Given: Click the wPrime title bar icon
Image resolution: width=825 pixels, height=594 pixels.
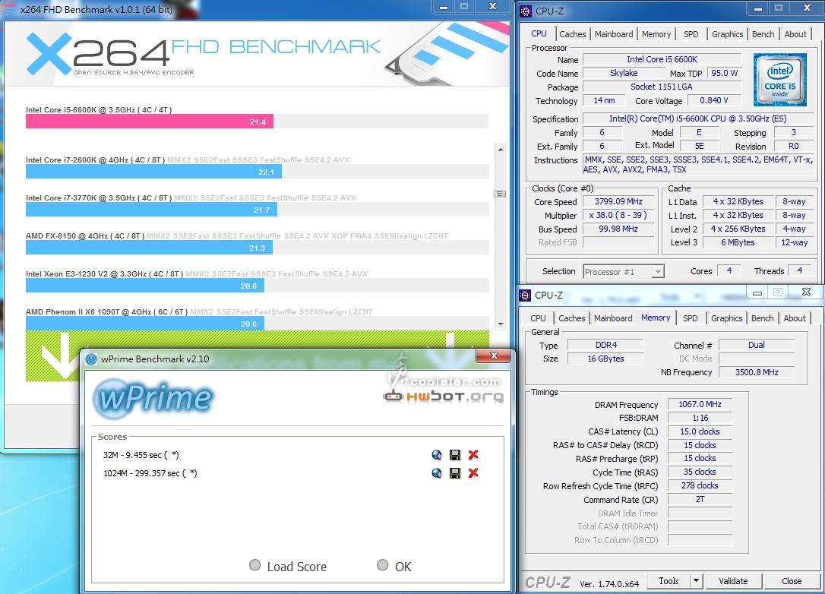Looking at the screenshot, I should [x=92, y=359].
